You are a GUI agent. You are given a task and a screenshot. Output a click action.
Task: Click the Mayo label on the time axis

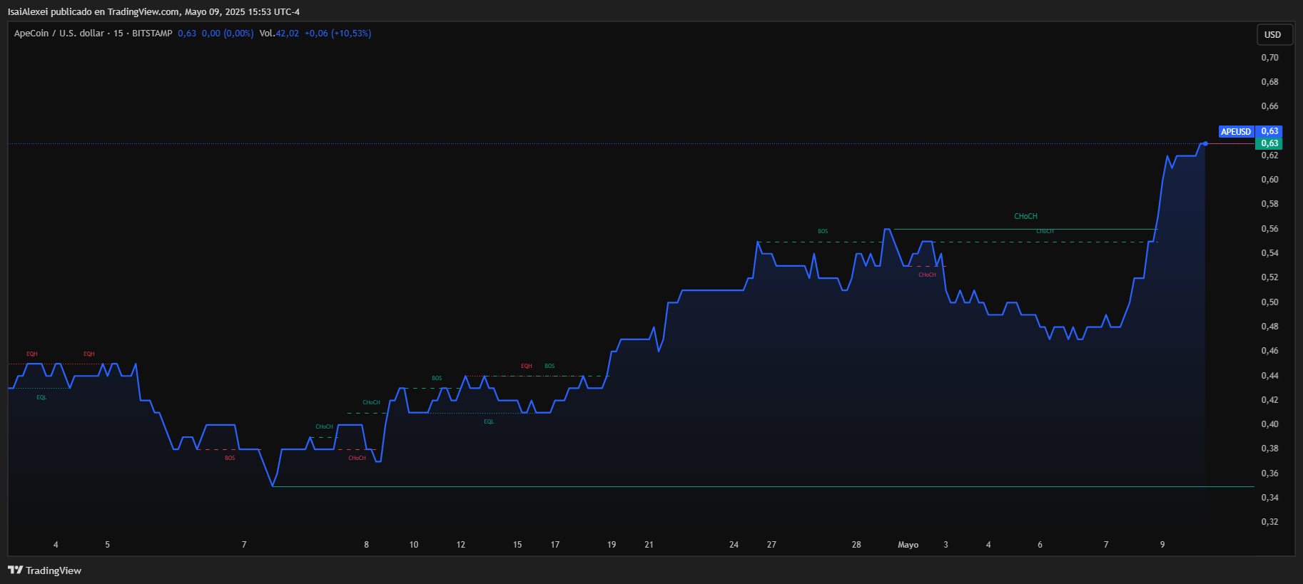coord(908,545)
